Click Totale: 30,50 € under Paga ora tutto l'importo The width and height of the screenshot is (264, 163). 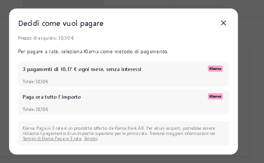click(x=35, y=109)
